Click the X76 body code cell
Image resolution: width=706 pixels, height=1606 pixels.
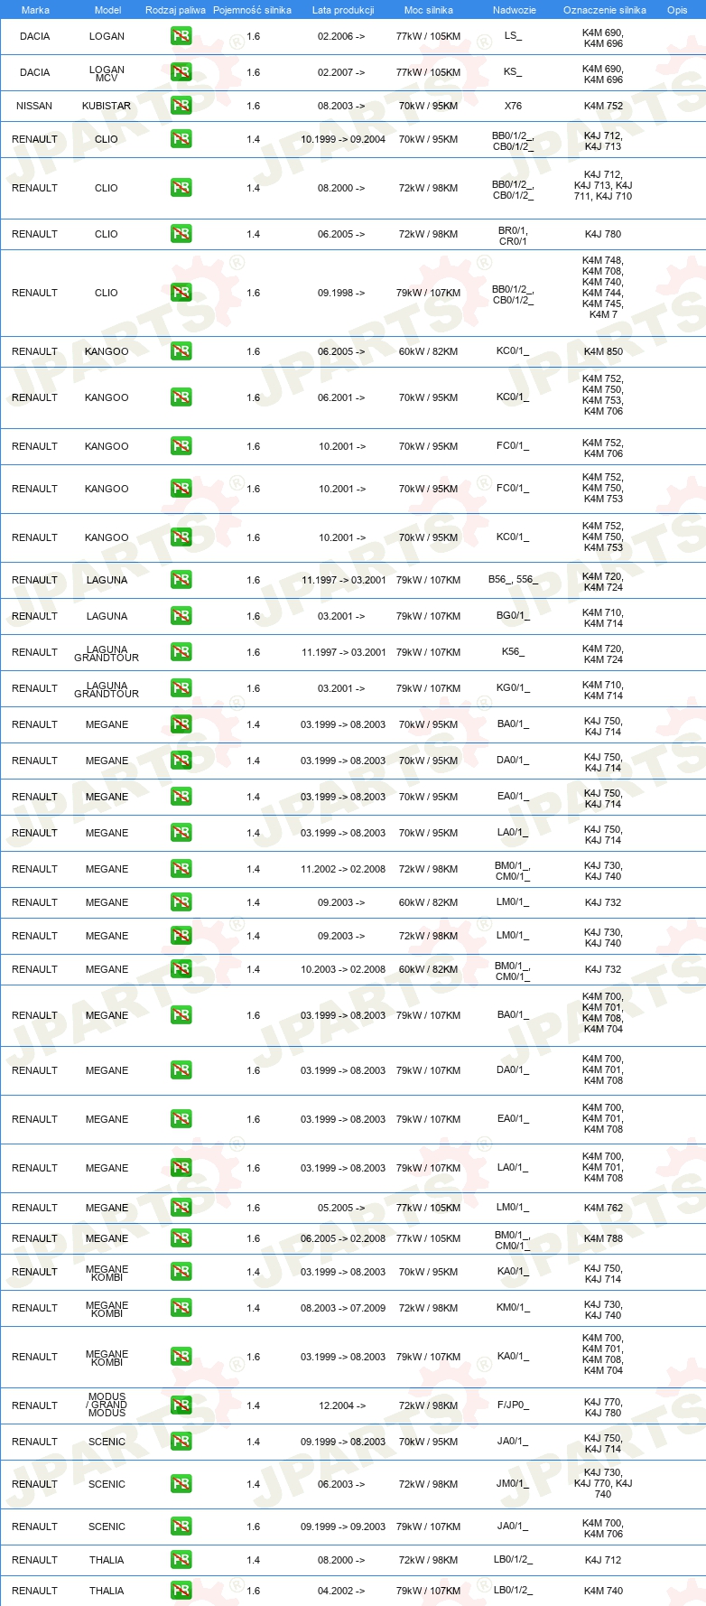tap(513, 107)
